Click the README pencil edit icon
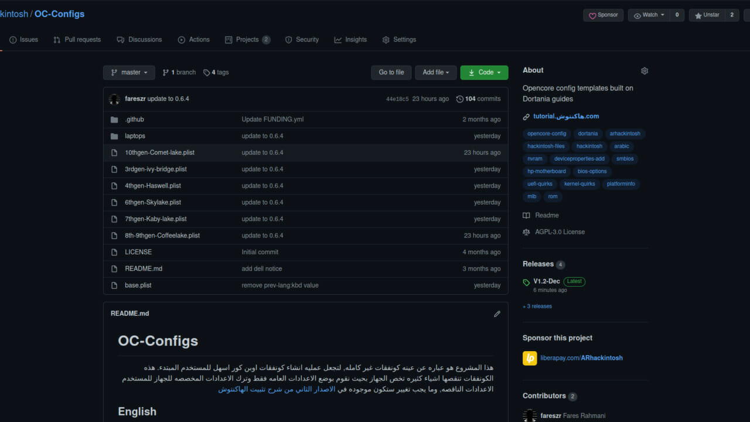 point(497,314)
